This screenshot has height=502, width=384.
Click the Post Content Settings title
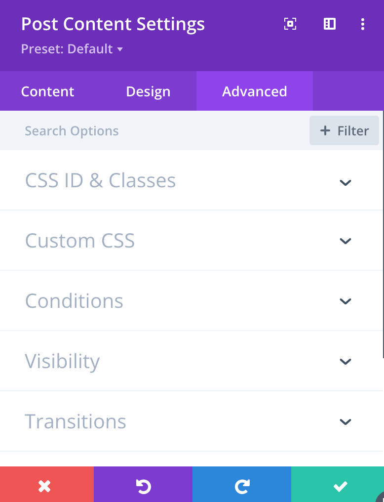click(x=113, y=24)
